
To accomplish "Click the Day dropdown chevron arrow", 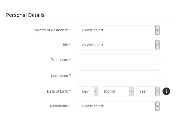I will (96, 91).
